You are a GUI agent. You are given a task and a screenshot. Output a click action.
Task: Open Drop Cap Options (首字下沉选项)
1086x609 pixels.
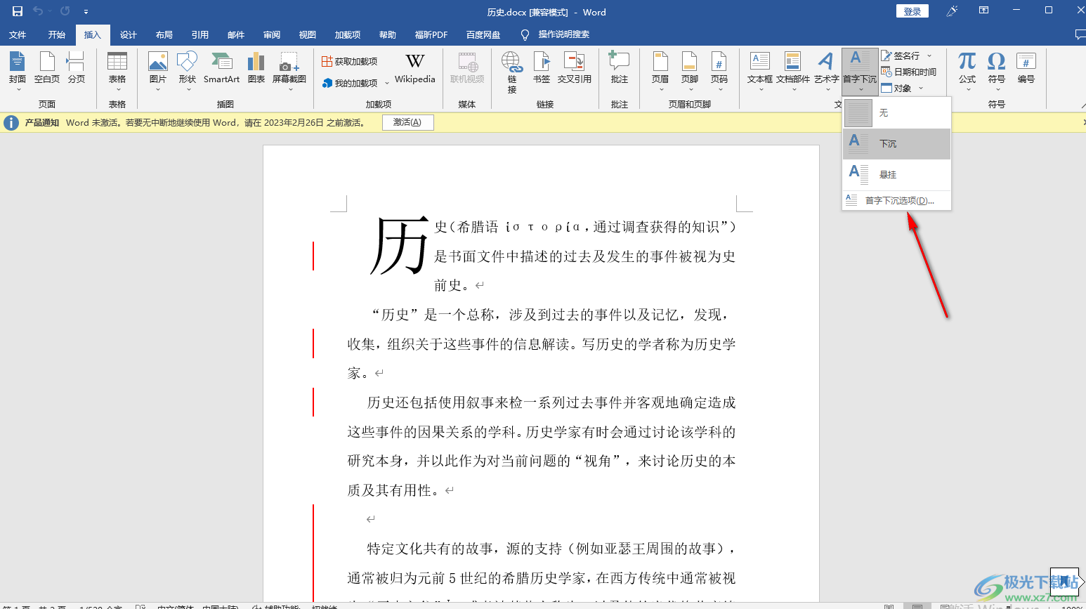897,200
